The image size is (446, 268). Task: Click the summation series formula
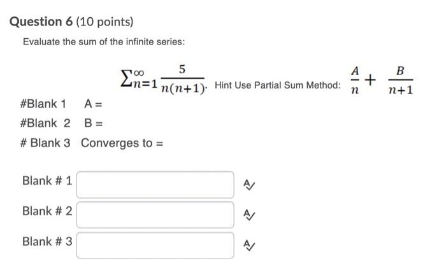click(x=164, y=79)
